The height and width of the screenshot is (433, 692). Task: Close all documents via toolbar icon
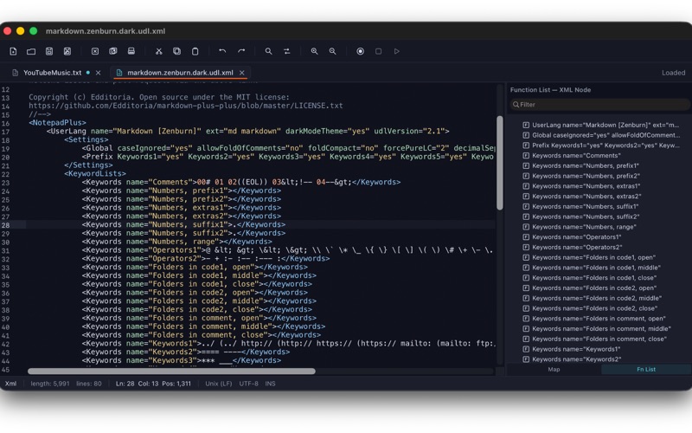pyautogui.click(x=113, y=51)
